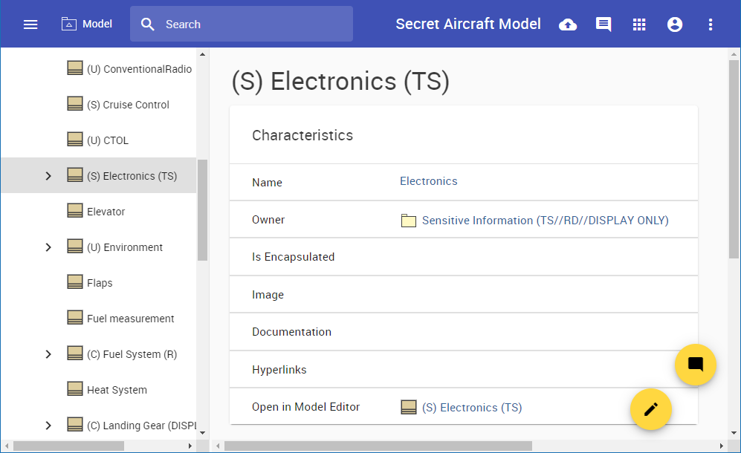Select (S) Cruise Control in tree
Viewport: 741px width, 453px height.
coord(128,105)
